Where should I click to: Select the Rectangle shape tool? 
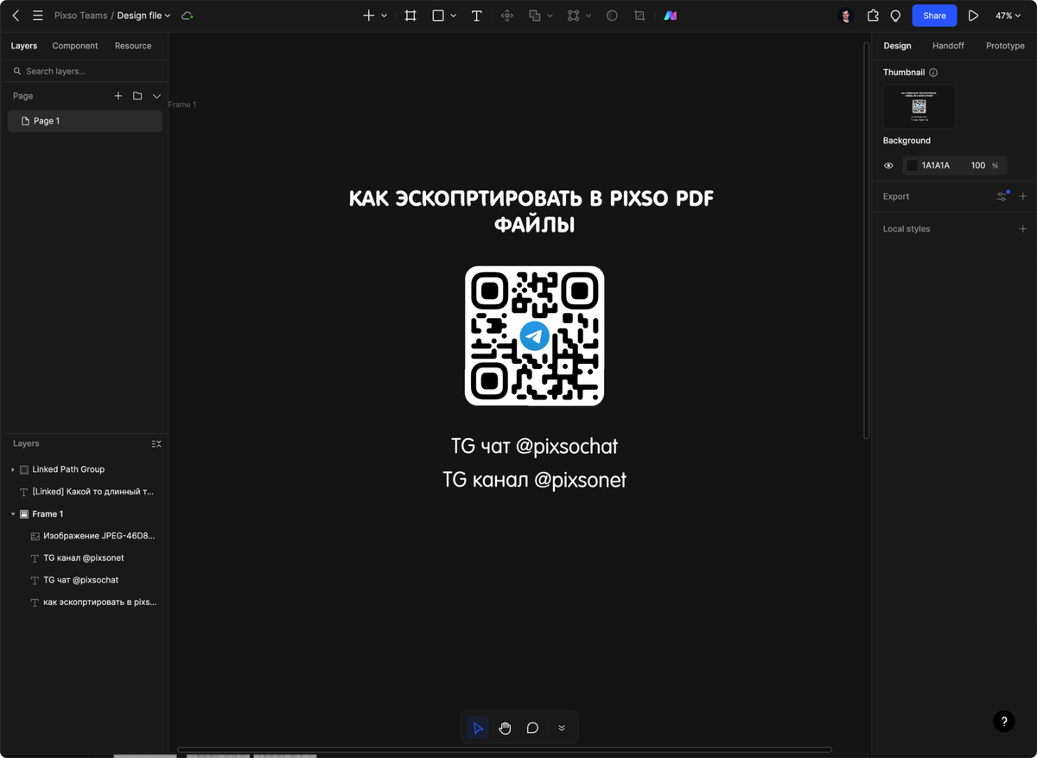point(438,16)
